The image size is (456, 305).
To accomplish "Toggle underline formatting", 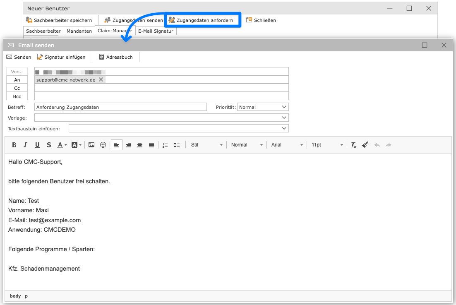I will click(37, 145).
